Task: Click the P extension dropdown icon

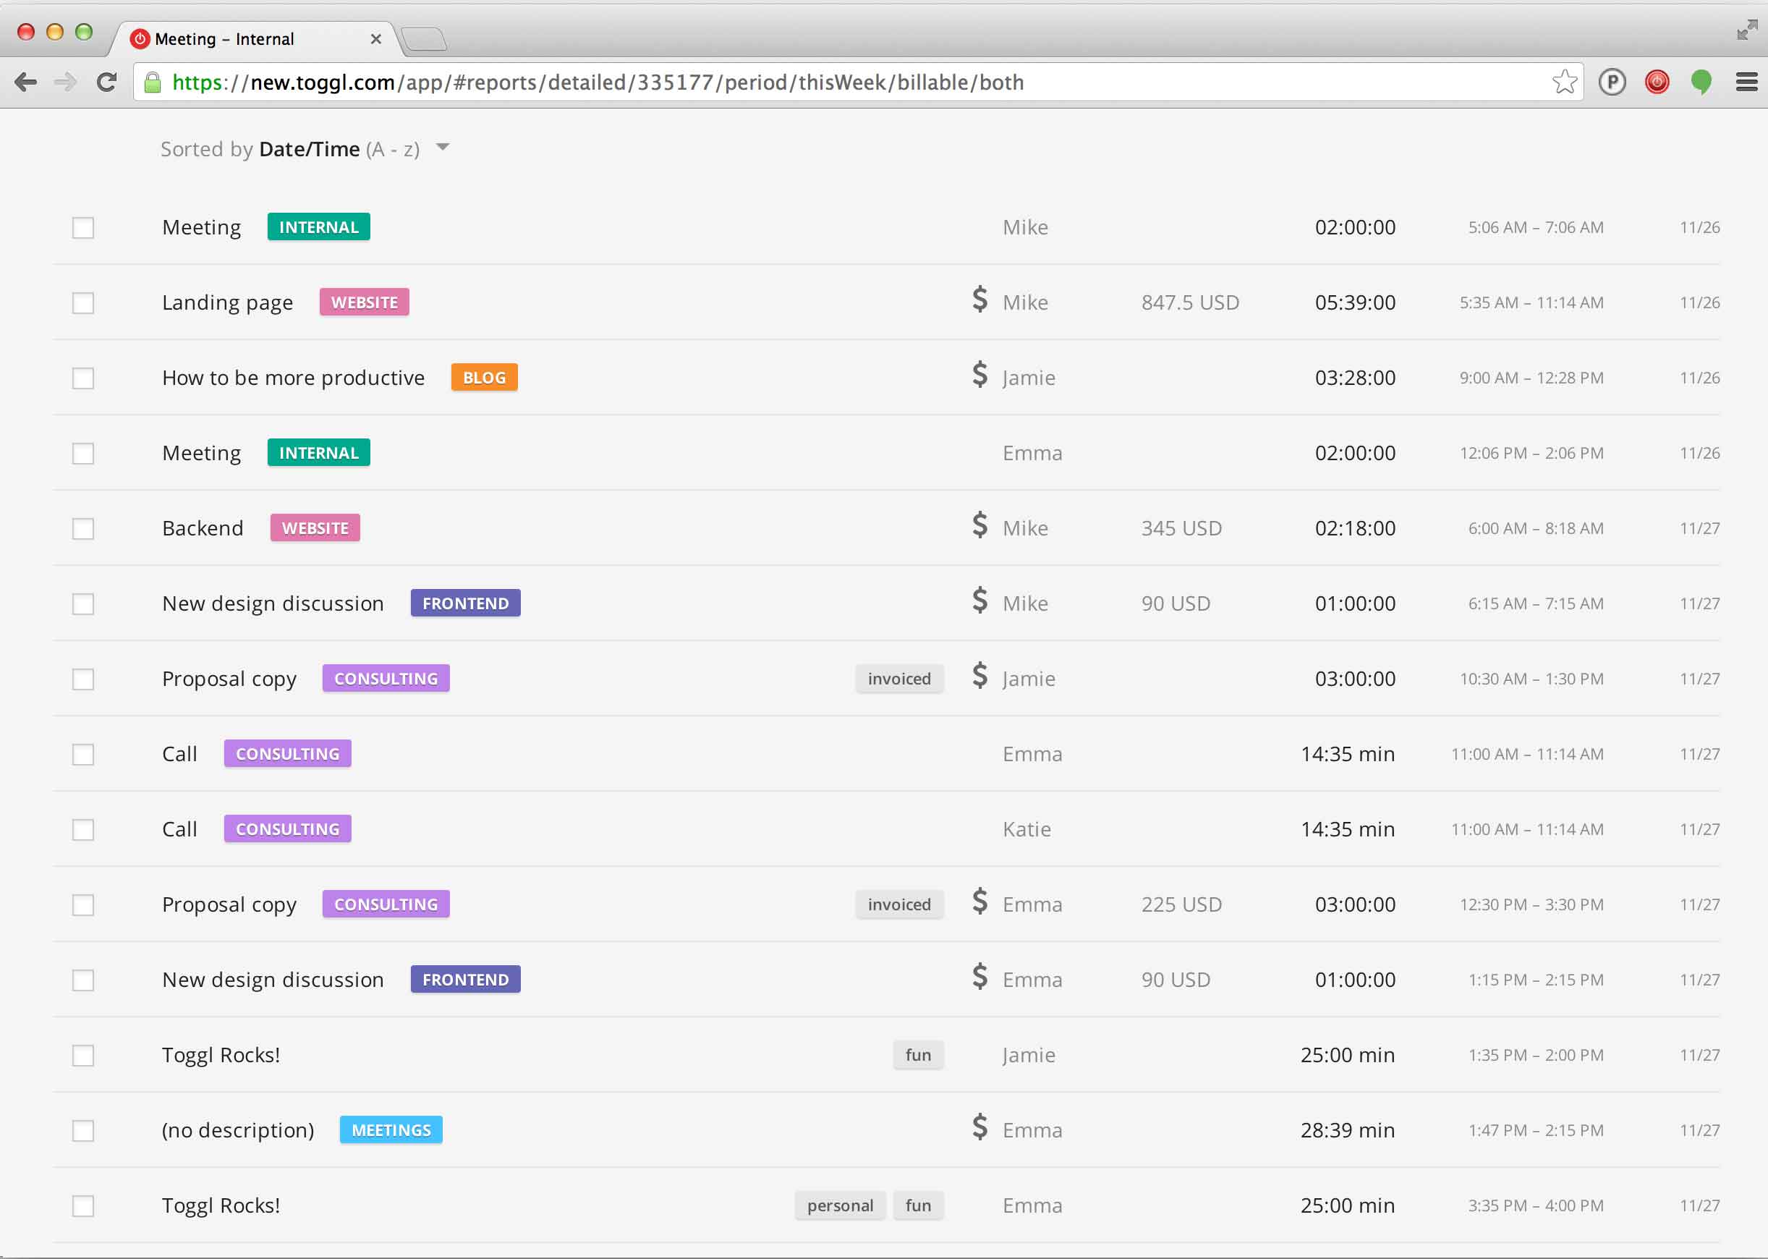Action: click(1612, 81)
